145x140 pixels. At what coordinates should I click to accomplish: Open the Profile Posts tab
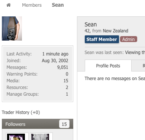(x=108, y=66)
